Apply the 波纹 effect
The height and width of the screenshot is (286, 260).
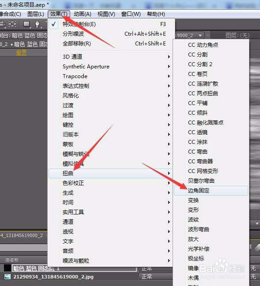click(211, 220)
